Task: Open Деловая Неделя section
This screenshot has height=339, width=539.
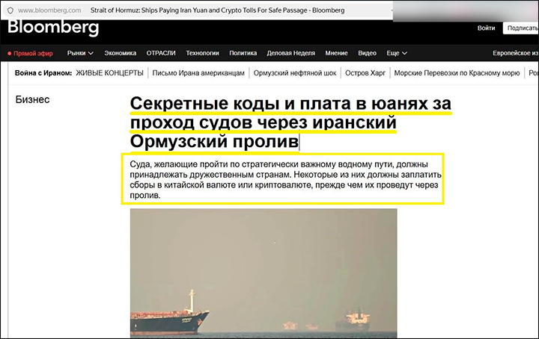Action: (291, 54)
